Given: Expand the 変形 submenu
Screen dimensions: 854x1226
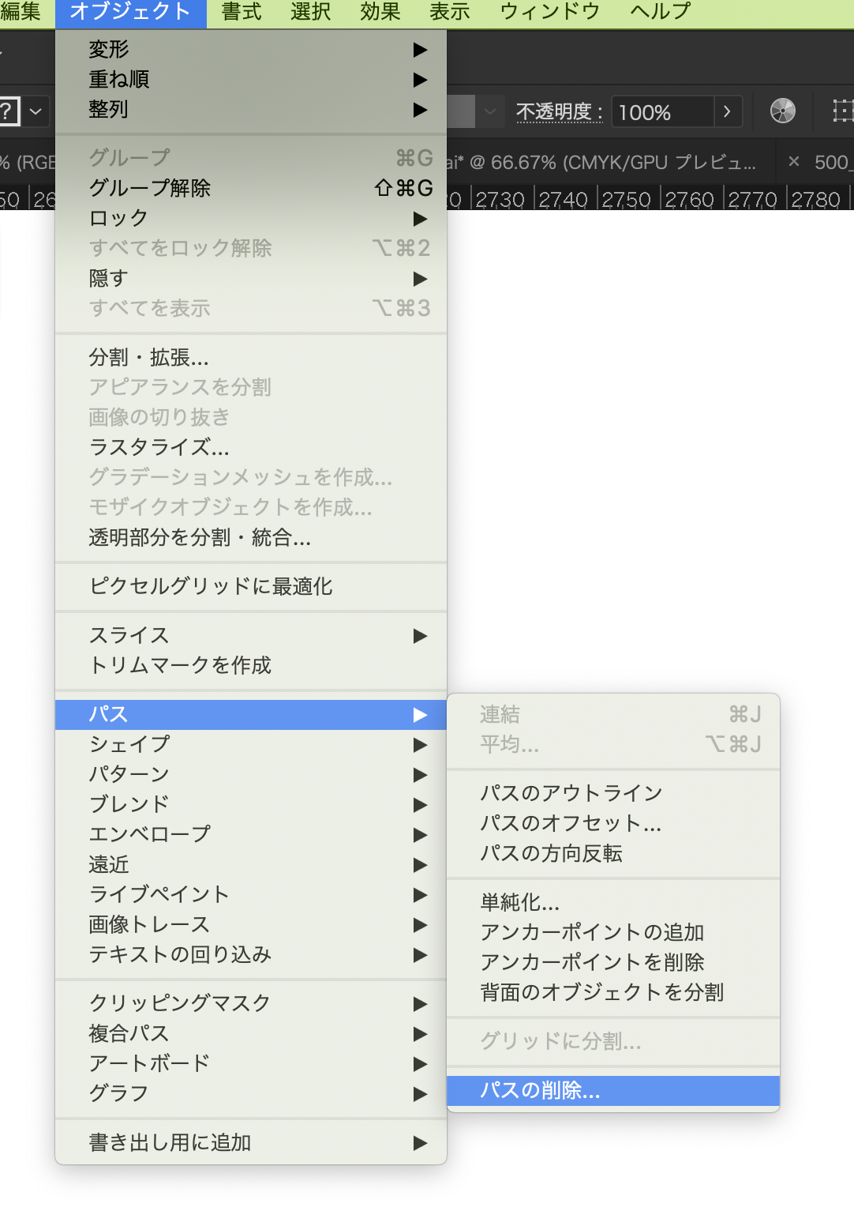Looking at the screenshot, I should pyautogui.click(x=251, y=50).
